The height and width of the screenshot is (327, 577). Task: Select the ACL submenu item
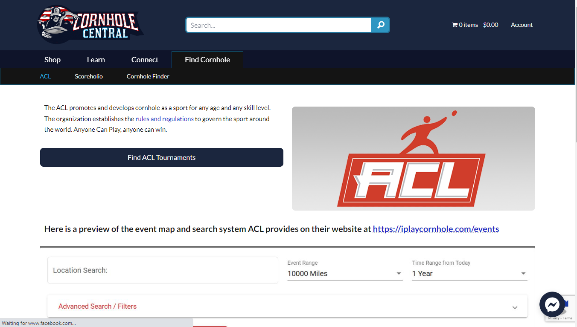click(x=45, y=76)
